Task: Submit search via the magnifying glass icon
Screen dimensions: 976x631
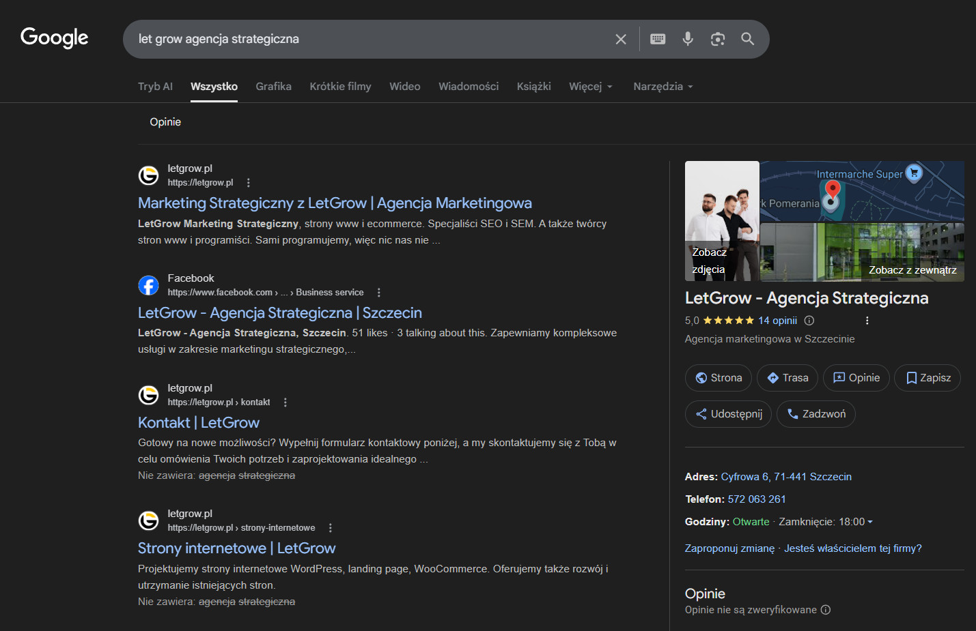Action: [x=747, y=39]
